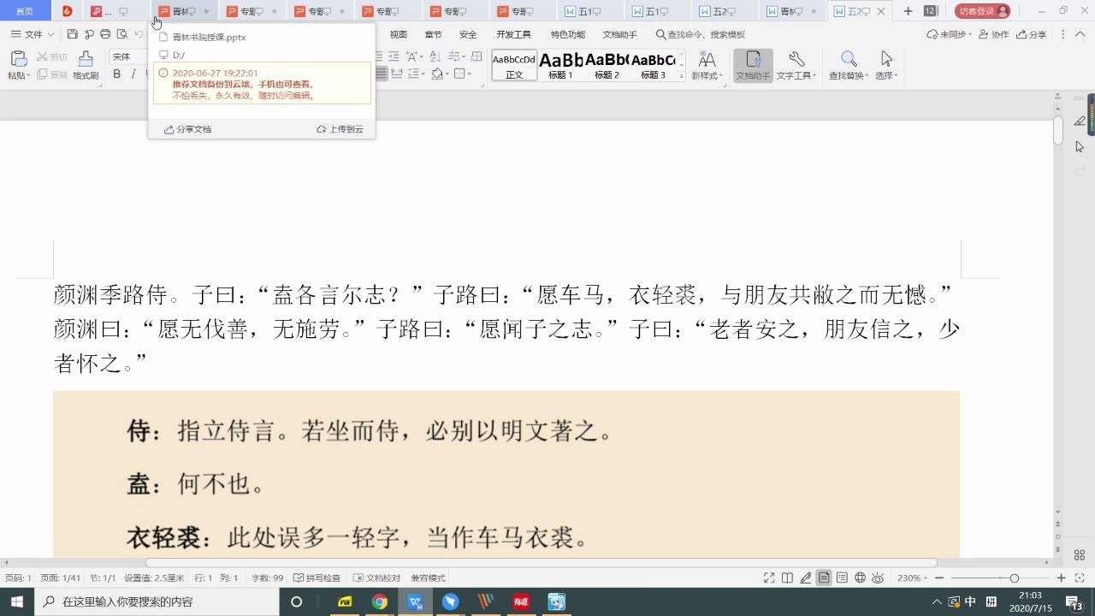Screen dimensions: 1095x616
Task: Open the 粘贴 paste options dropdown
Action: click(x=19, y=75)
